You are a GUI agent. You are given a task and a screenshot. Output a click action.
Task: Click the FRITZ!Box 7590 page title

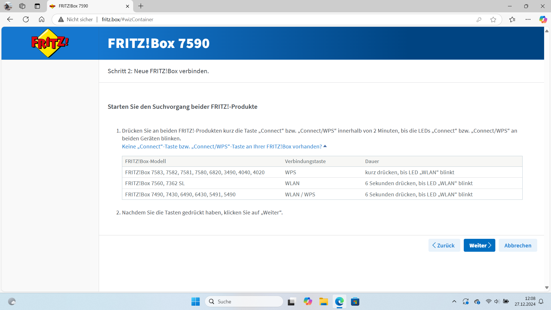(x=159, y=43)
